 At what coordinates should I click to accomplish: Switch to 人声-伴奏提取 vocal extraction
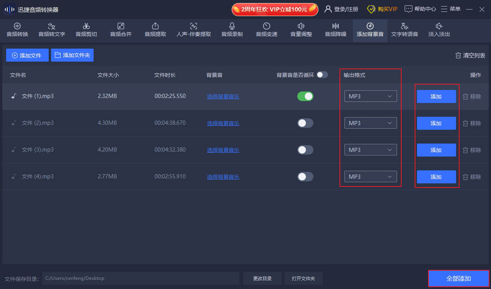(193, 30)
